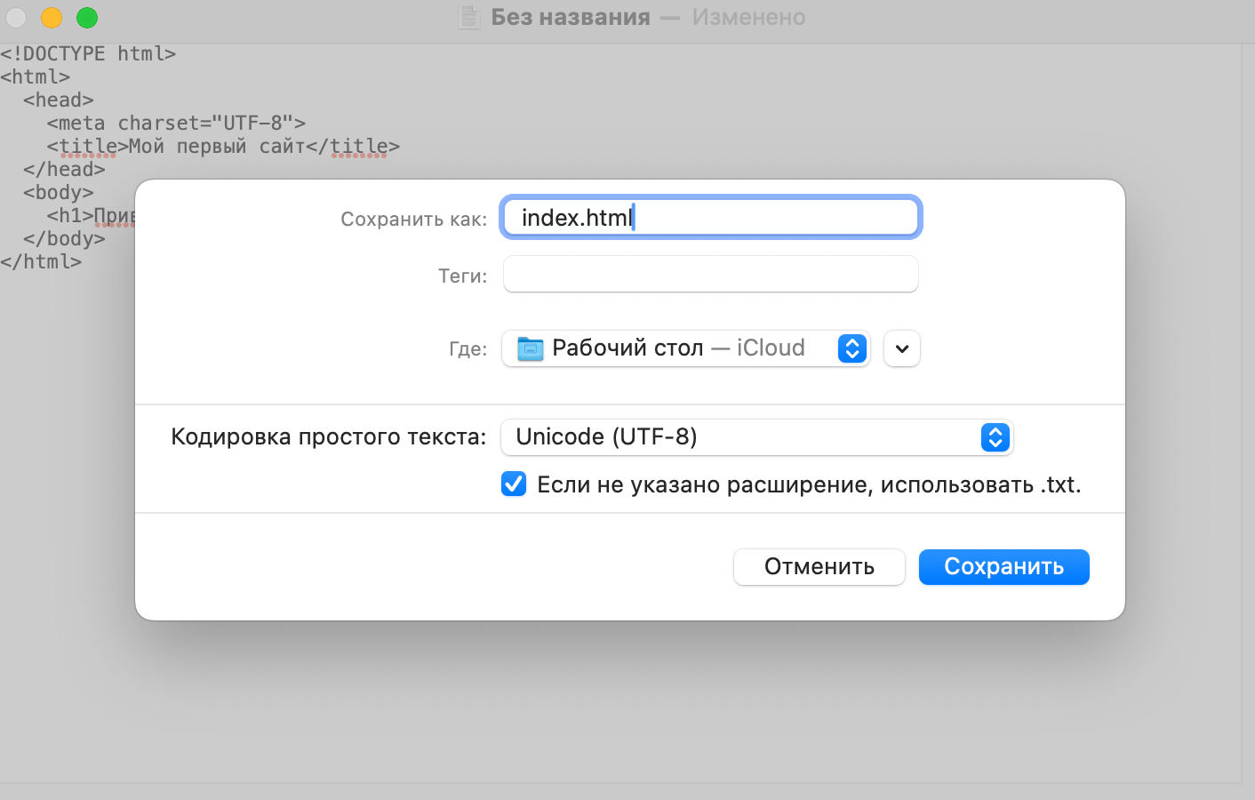Uncheck the 'использовать .txt' extension checkbox
1255x800 pixels.
click(514, 484)
